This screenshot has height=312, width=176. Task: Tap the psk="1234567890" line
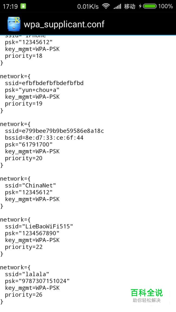[x=32, y=233]
